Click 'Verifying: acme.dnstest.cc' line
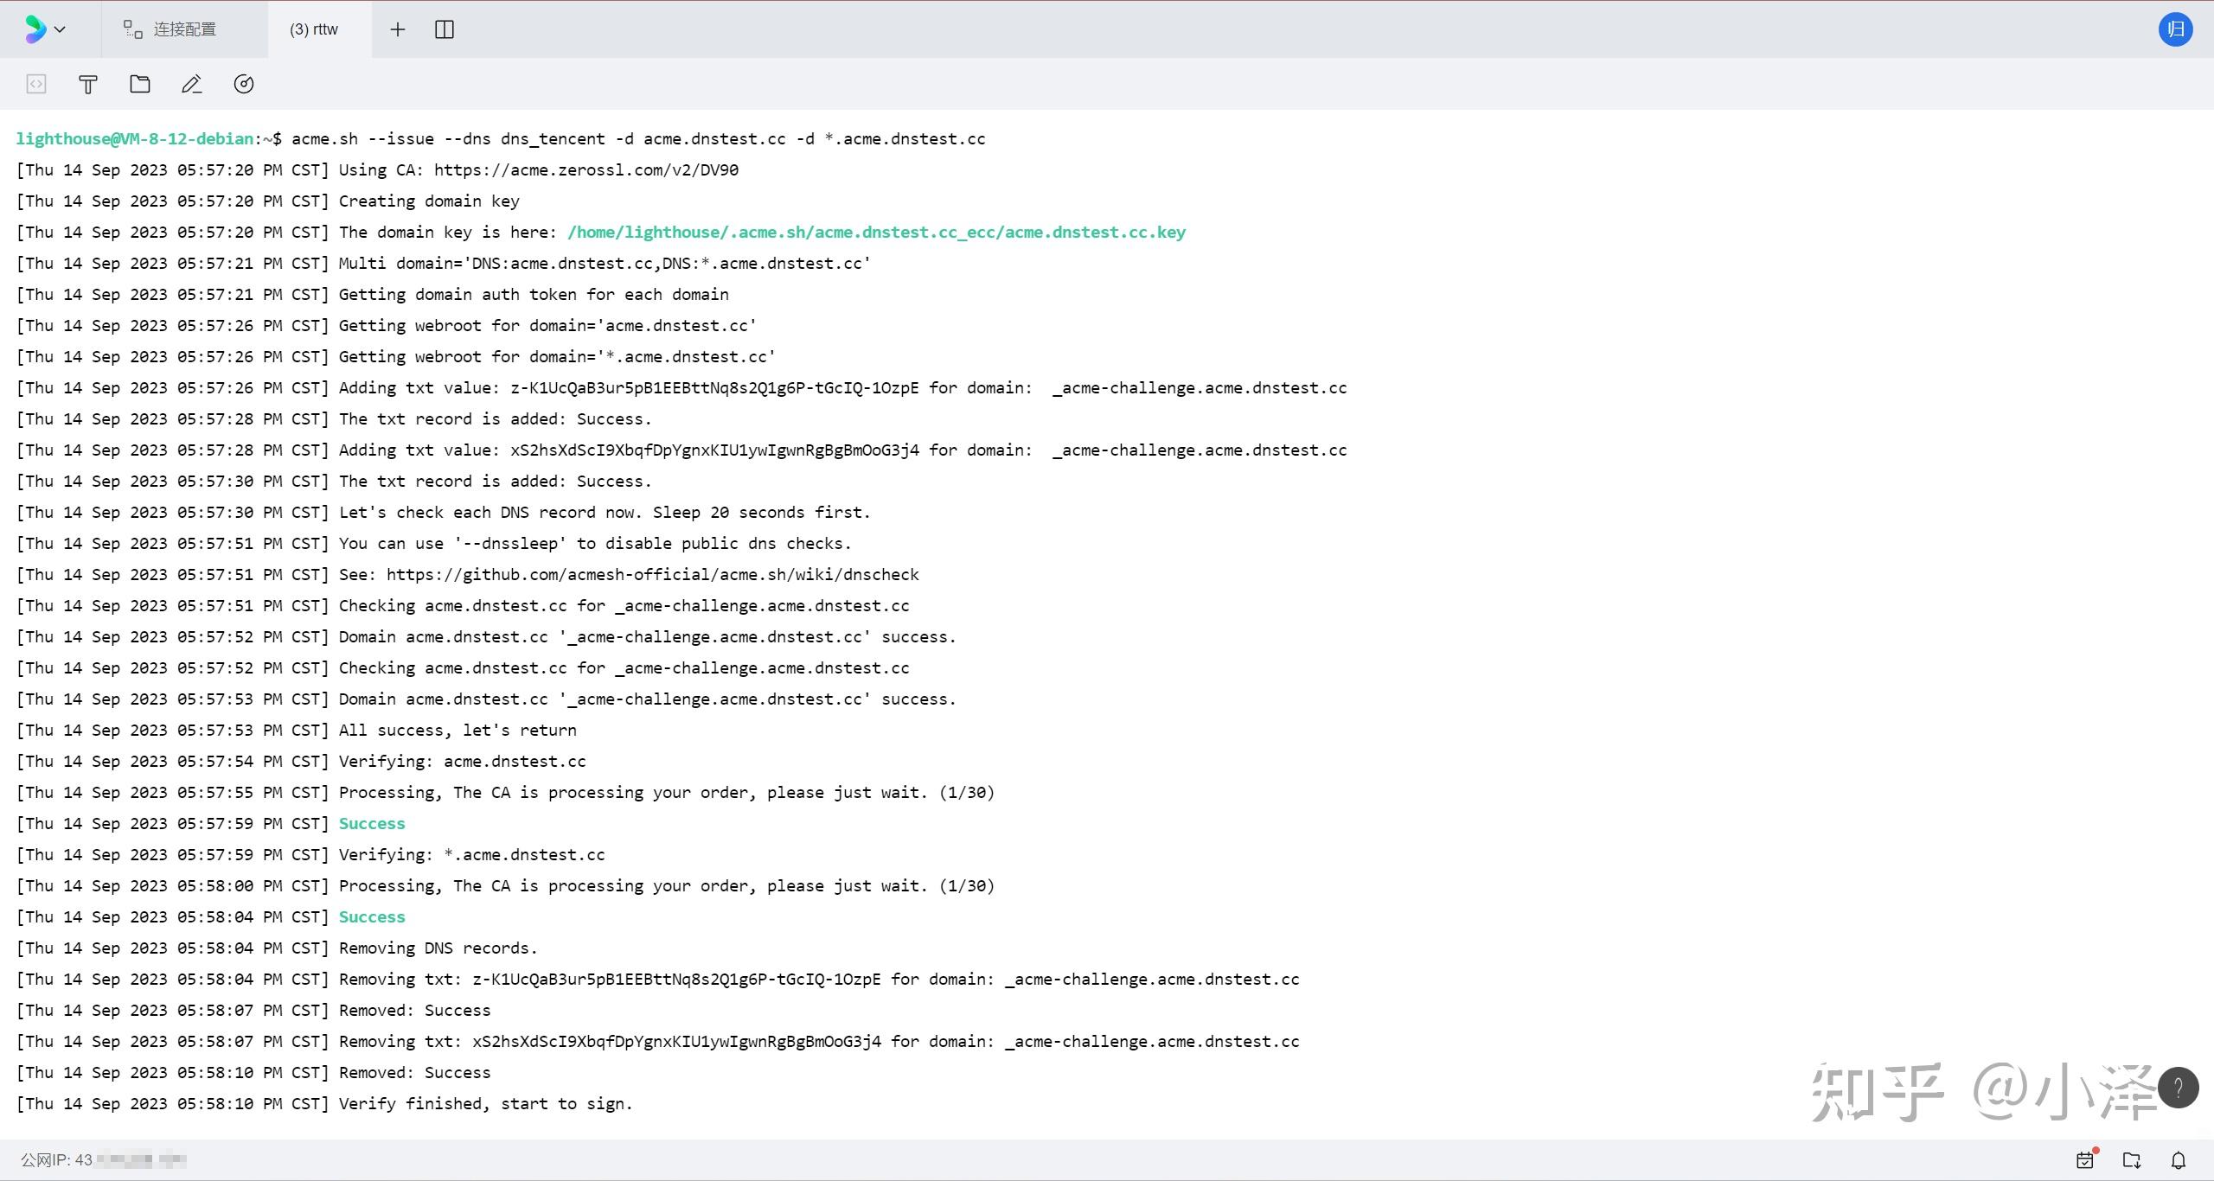Screen dimensions: 2214x1181 [301, 761]
